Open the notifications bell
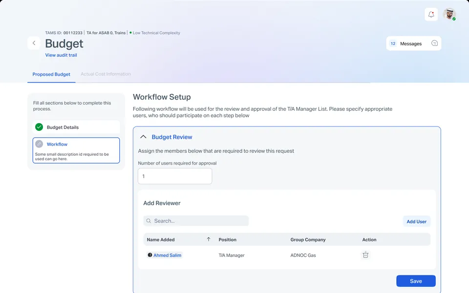469x293 pixels. tap(431, 14)
